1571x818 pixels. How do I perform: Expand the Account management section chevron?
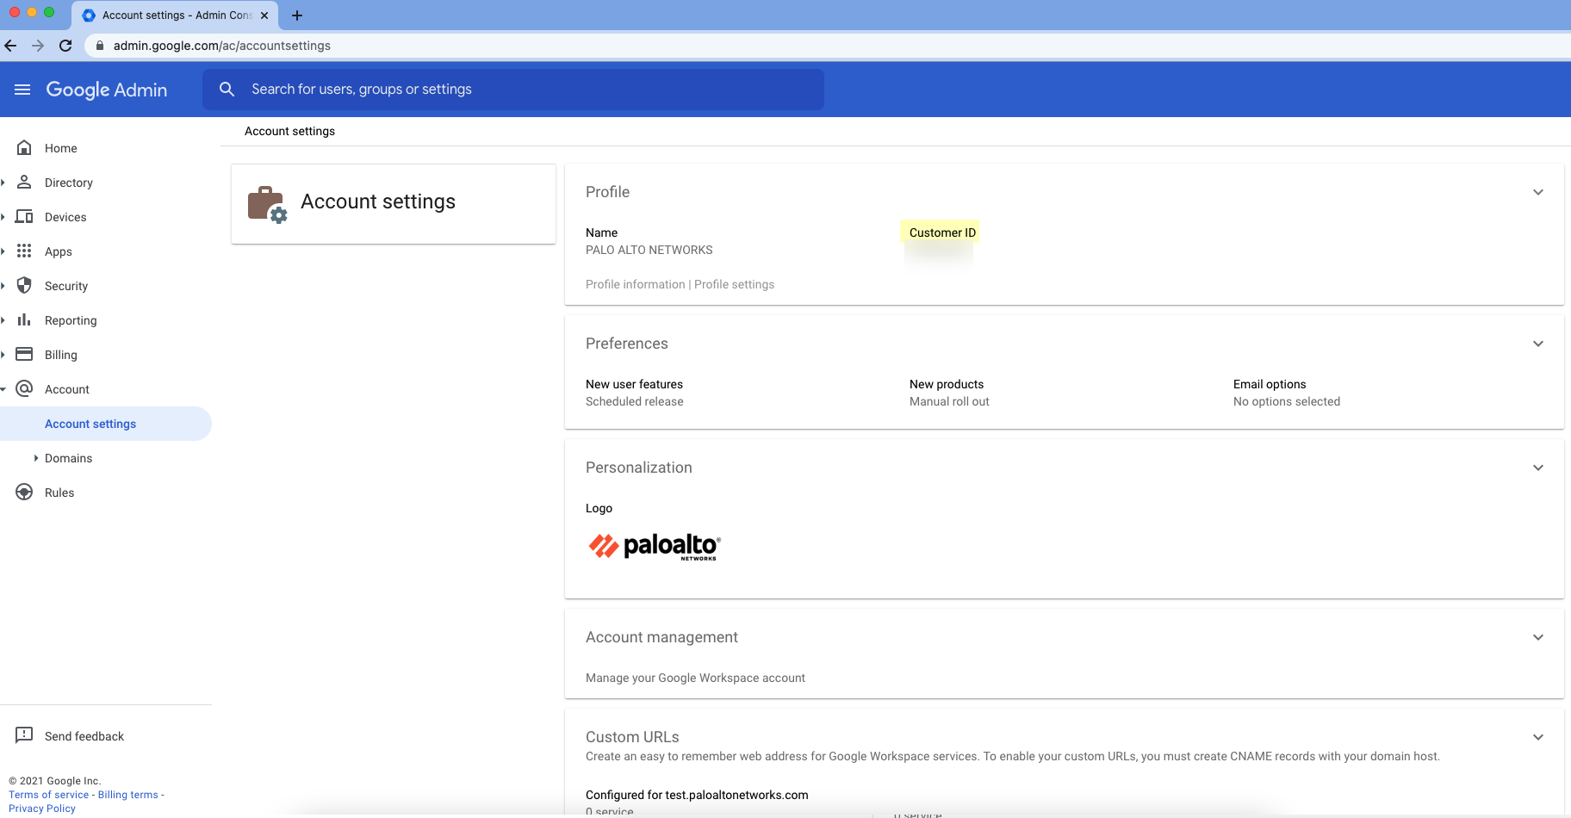[x=1538, y=637]
